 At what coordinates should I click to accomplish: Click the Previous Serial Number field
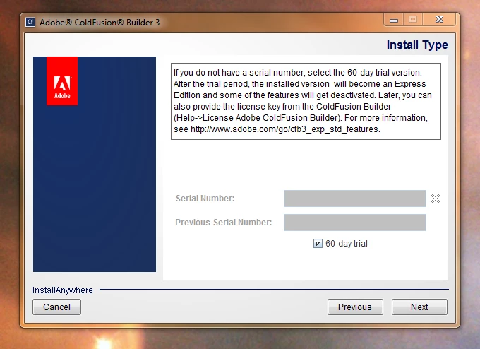(x=355, y=223)
